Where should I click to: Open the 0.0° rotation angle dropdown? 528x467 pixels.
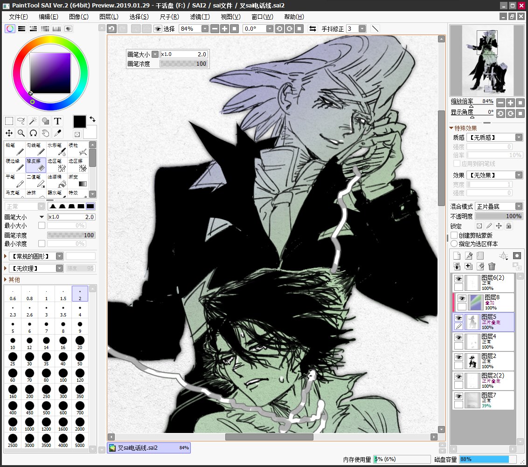point(270,29)
